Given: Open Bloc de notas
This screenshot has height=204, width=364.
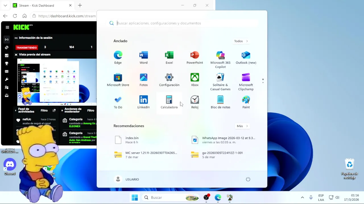Looking at the screenshot, I should tap(220, 102).
